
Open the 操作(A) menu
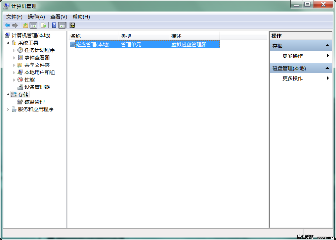[36, 17]
